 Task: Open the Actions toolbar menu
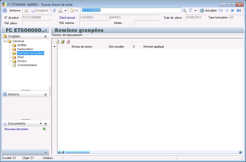(x=15, y=10)
